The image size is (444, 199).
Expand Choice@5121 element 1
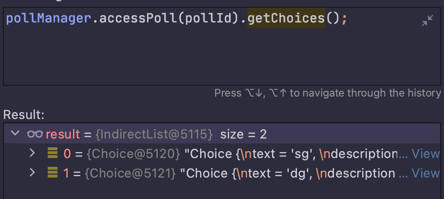(33, 172)
